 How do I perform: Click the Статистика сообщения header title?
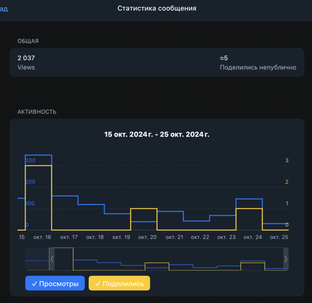157,8
